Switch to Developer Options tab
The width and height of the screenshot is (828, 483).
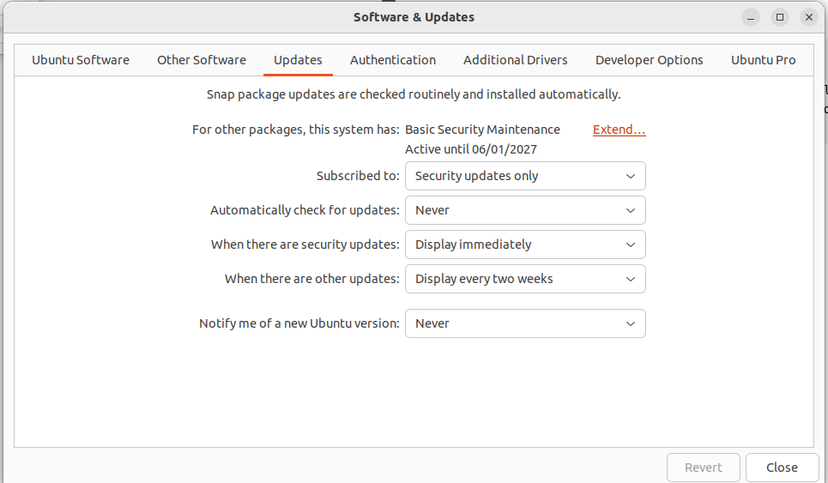[x=650, y=60]
